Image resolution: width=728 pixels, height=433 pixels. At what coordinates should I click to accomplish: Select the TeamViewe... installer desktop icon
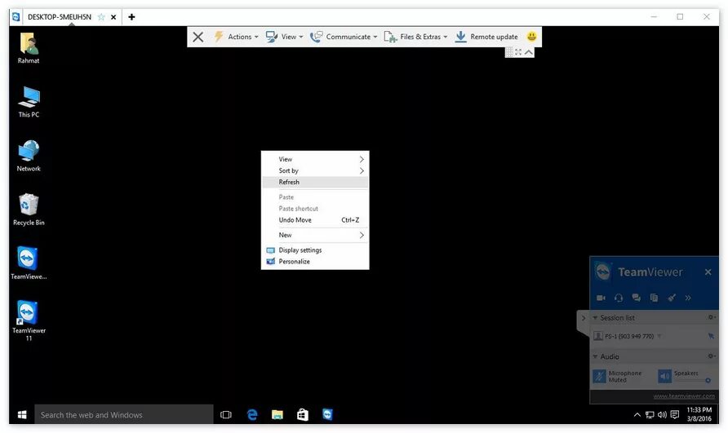(x=29, y=263)
